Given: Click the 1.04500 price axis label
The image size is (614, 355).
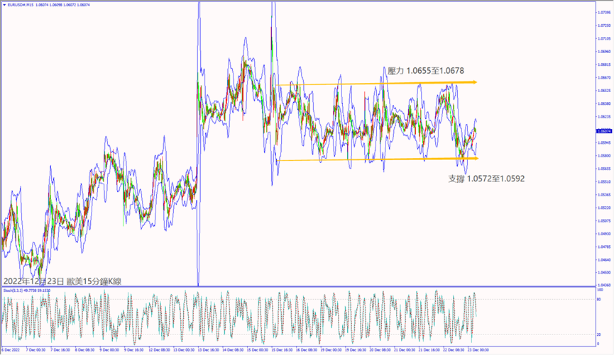Looking at the screenshot, I should coord(604,273).
